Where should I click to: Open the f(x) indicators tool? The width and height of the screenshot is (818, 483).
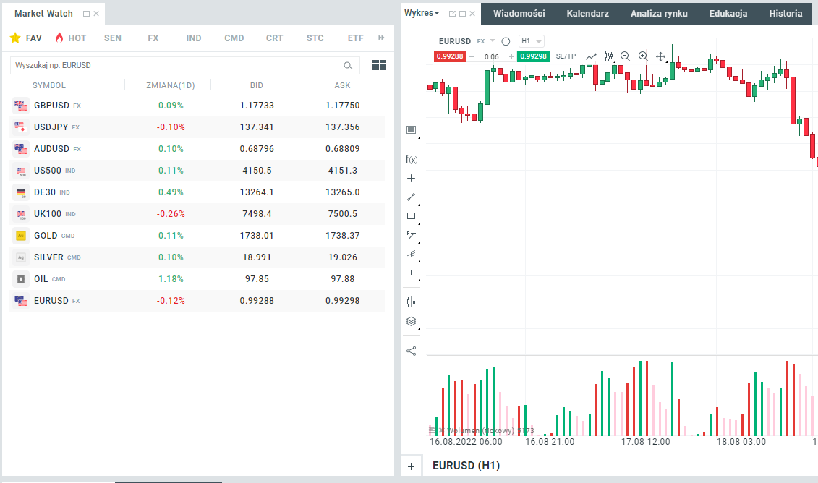(412, 159)
